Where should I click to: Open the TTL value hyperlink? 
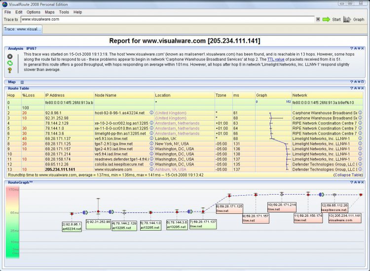pos(276,60)
